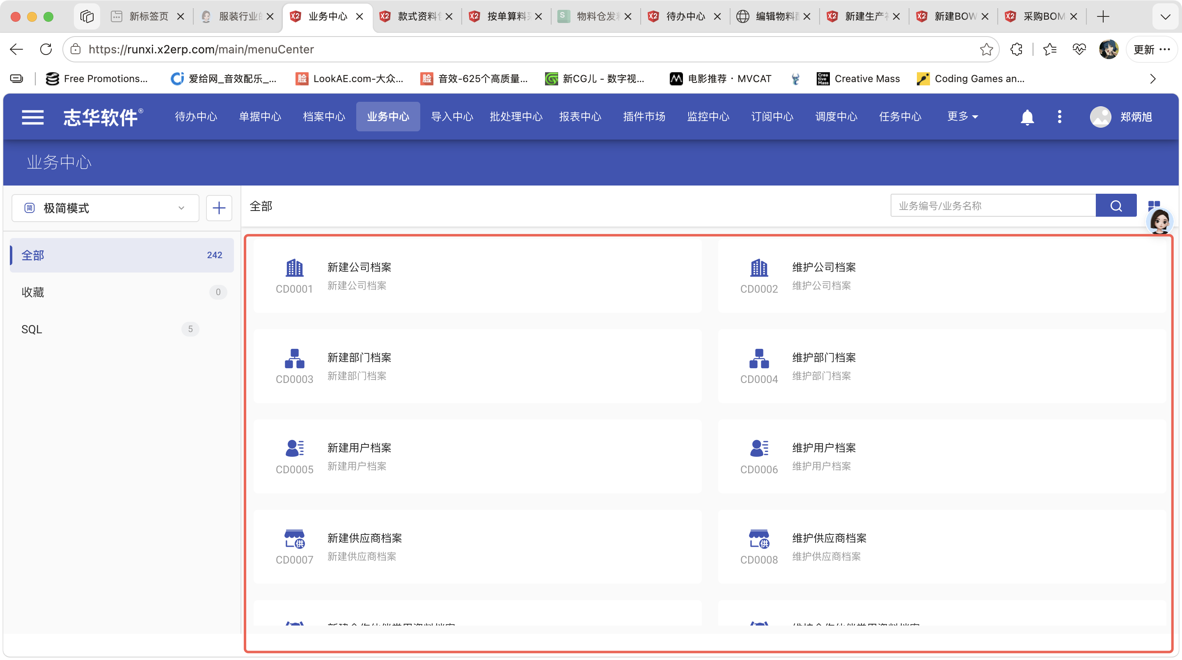Open a new browser tab with plus
This screenshot has height=660, width=1182.
[x=1103, y=16]
